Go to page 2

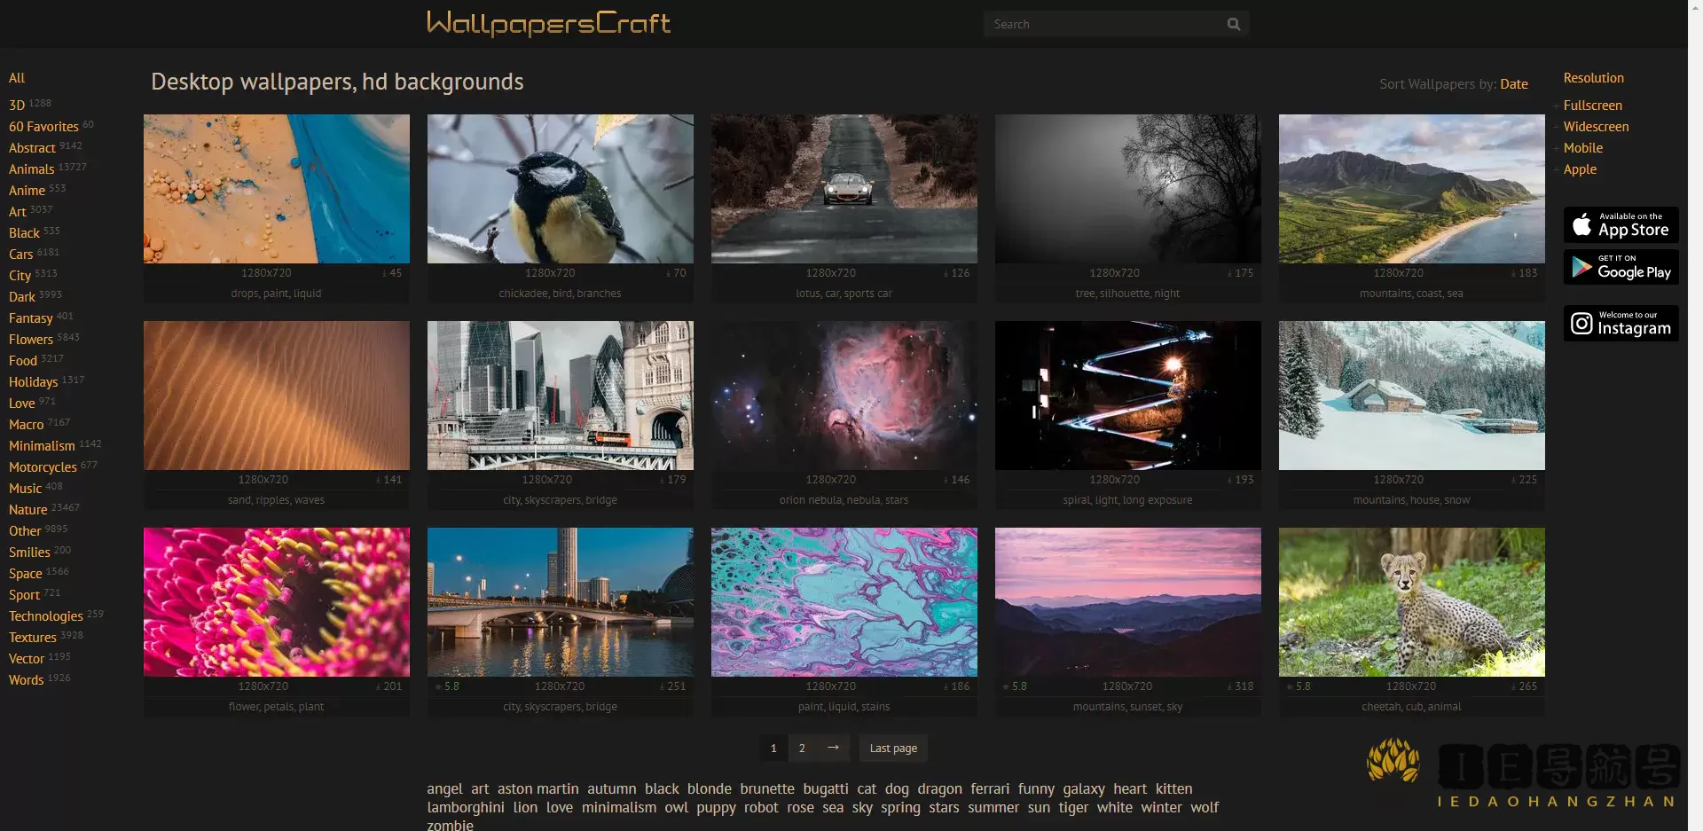802,748
